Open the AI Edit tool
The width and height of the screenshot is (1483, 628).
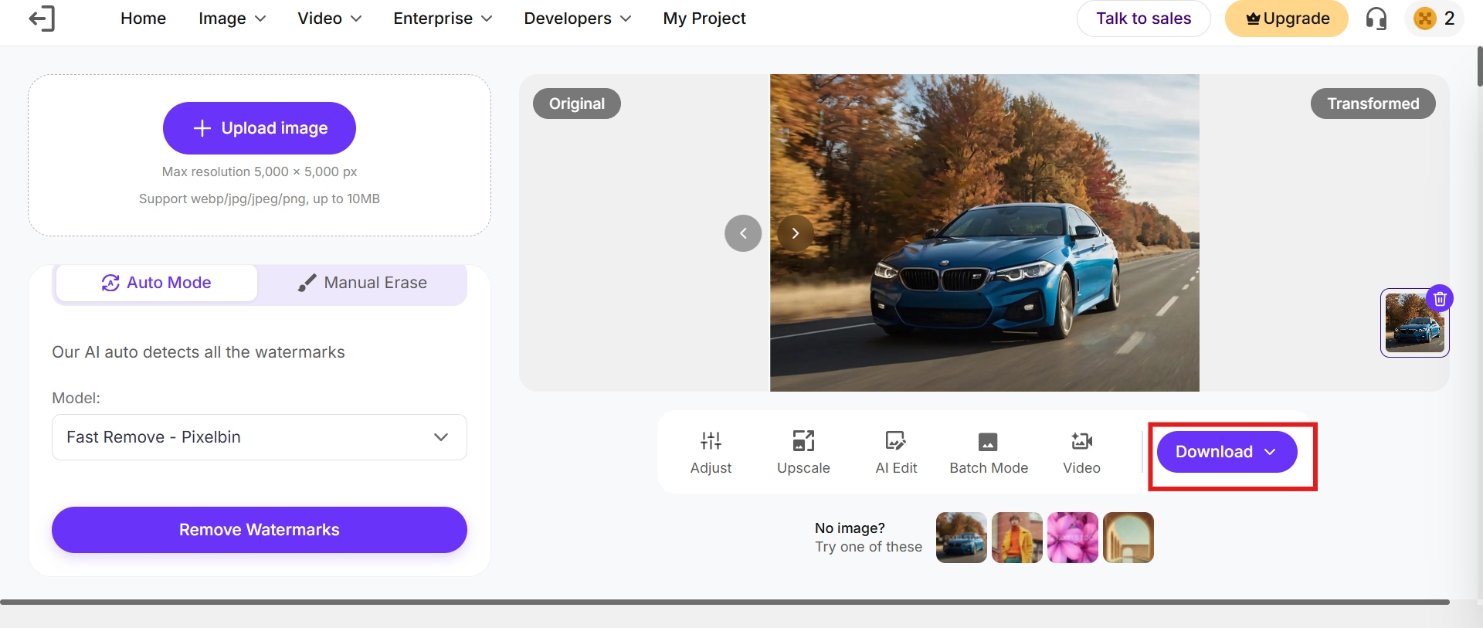tap(896, 452)
